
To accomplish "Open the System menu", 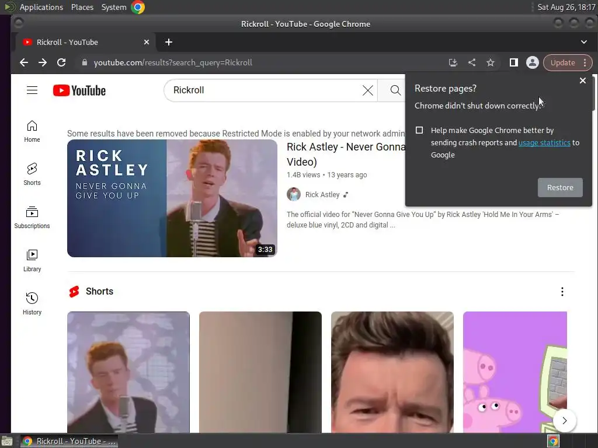I will 114,7.
